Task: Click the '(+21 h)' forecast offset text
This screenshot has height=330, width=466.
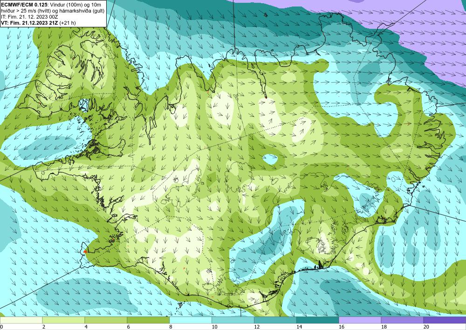Action: click(x=68, y=23)
